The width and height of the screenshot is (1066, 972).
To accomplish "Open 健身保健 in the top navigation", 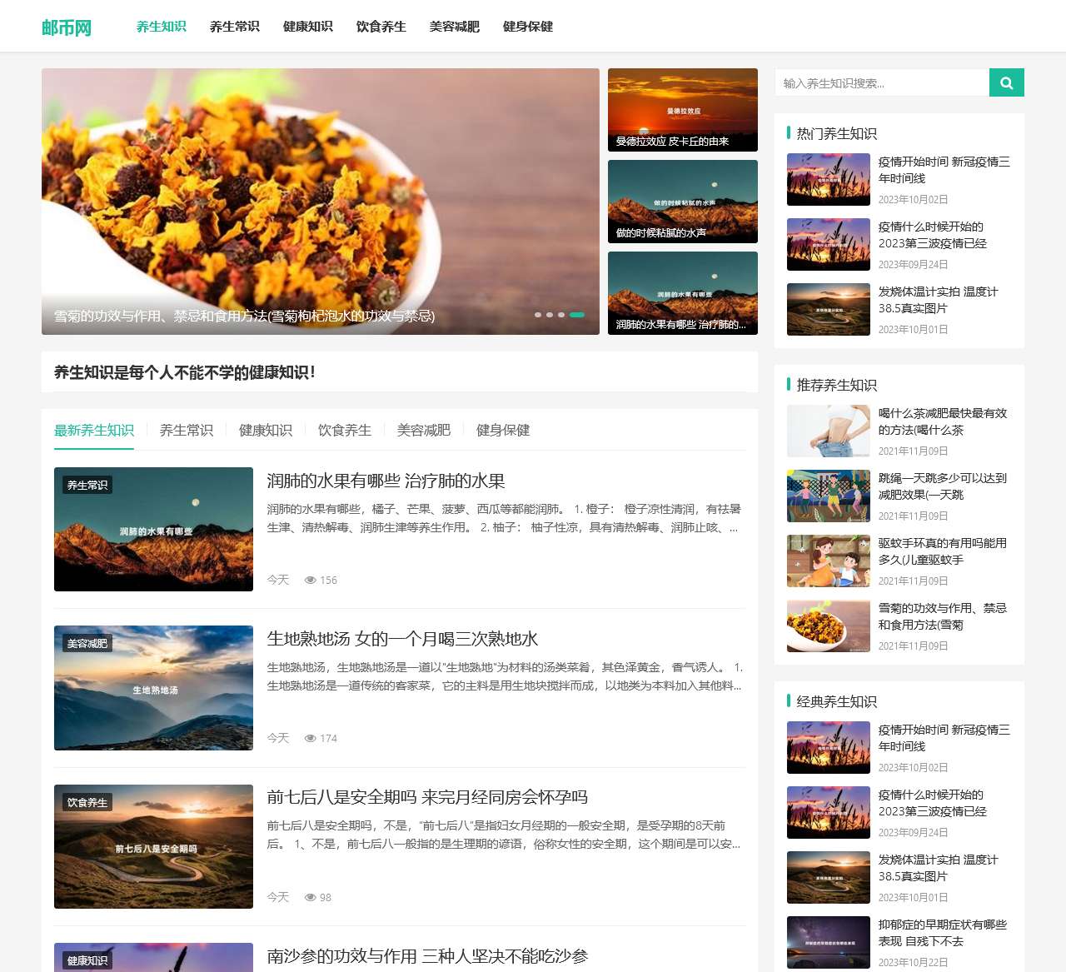I will tap(526, 26).
